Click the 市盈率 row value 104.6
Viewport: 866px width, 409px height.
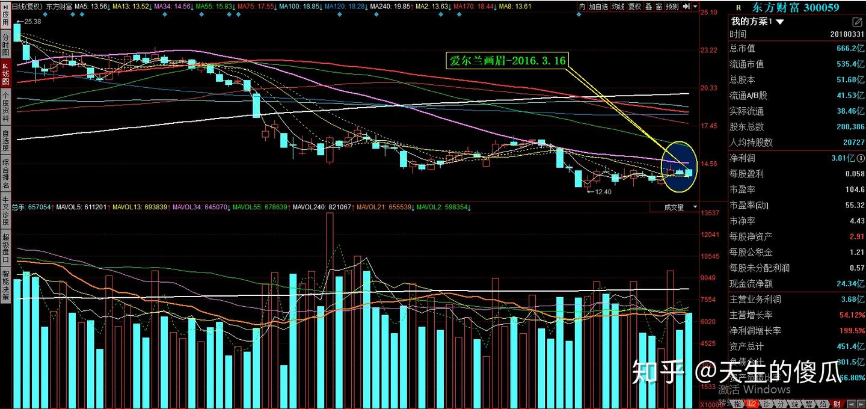pos(797,189)
